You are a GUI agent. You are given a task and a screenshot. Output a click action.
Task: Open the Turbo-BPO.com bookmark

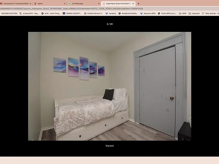[x=167, y=14]
